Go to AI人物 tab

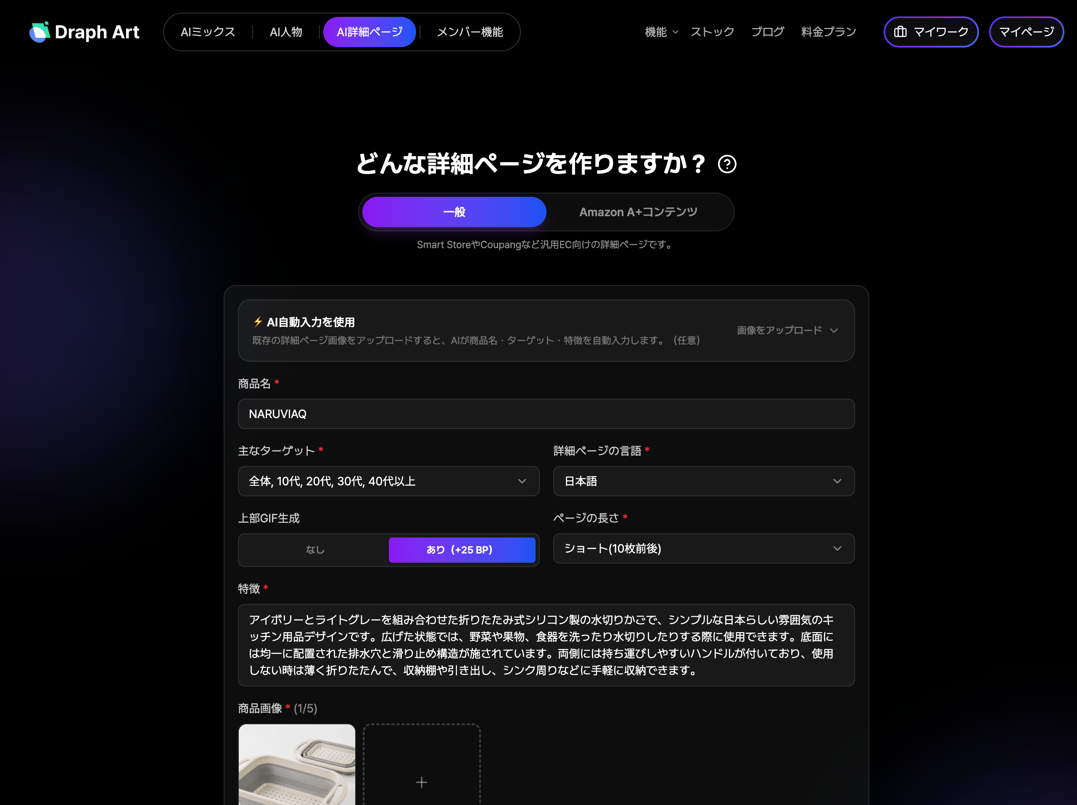click(x=286, y=32)
